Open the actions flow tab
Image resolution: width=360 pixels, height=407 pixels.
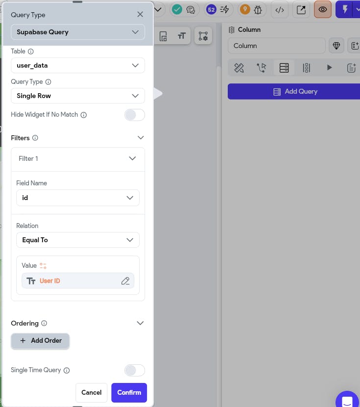click(262, 68)
